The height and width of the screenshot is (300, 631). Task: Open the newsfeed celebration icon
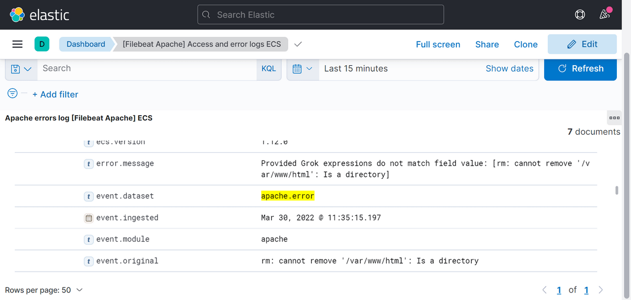[x=605, y=15]
